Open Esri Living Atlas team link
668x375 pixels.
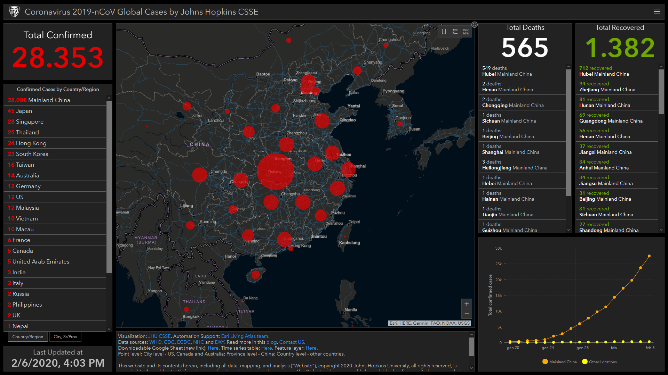pos(245,336)
